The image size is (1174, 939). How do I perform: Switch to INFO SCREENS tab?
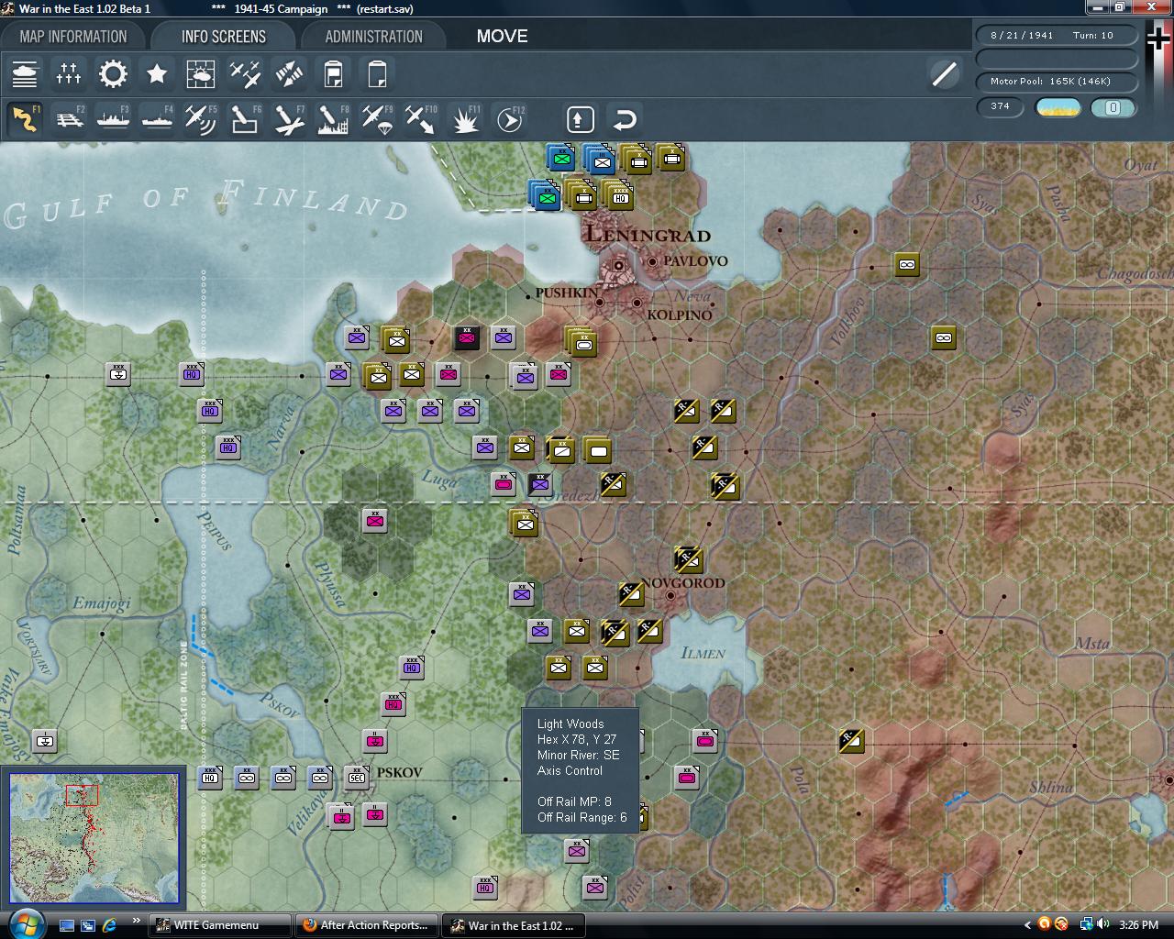click(224, 37)
